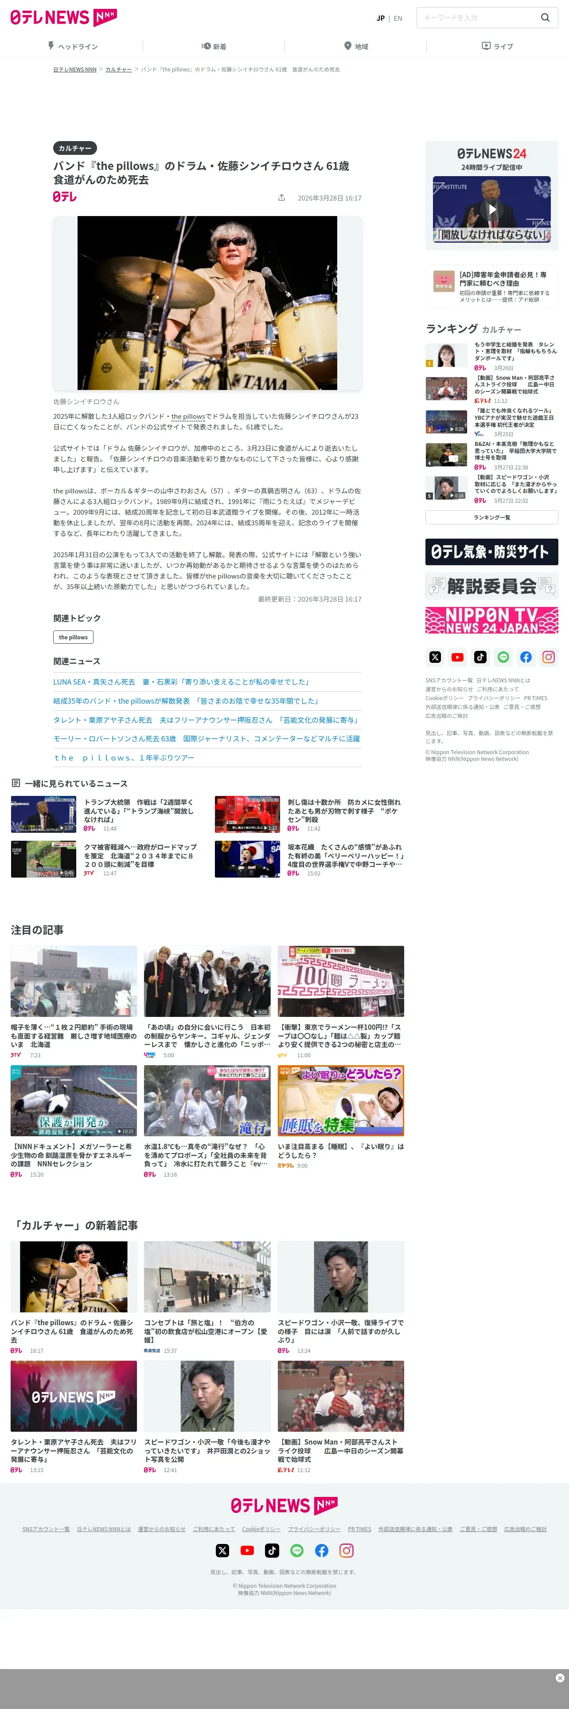
Task: Click the カルチャー category badge above the headline
Action: (75, 148)
